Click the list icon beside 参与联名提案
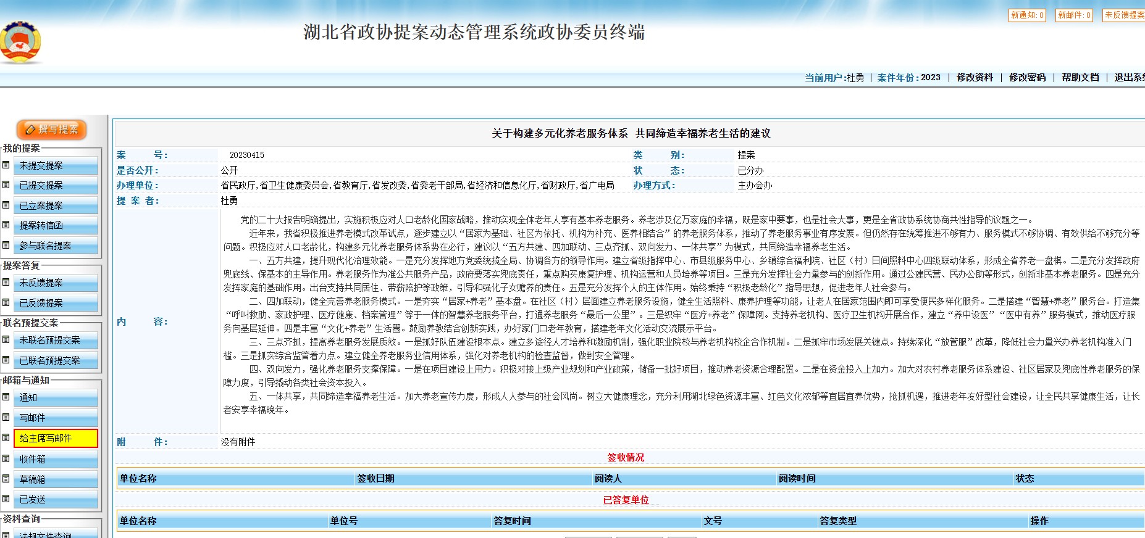 coord(6,245)
